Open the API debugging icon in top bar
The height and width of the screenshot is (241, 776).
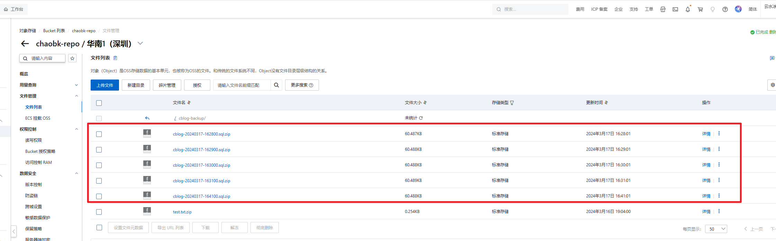pyautogui.click(x=663, y=9)
